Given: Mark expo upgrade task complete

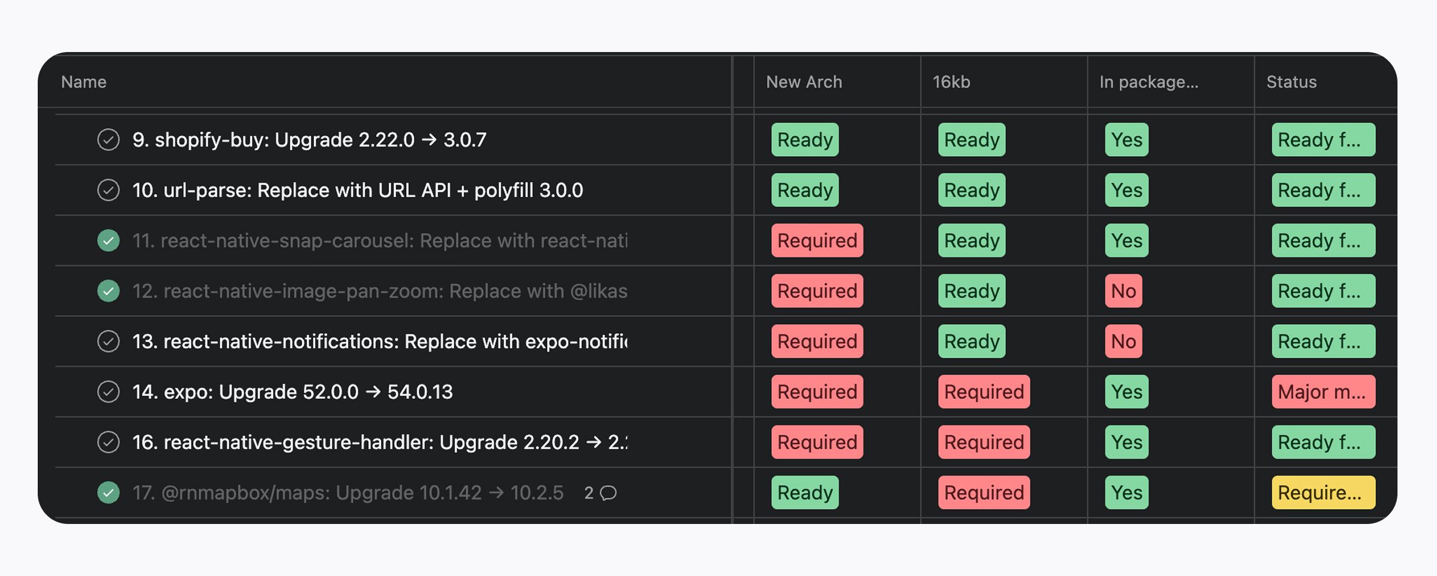Looking at the screenshot, I should (x=108, y=392).
